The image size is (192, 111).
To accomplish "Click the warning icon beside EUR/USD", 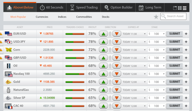I will (x=1, y=34).
